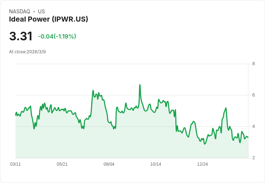Click the 12/24 x-axis date label
This screenshot has width=265, height=183.
click(202, 164)
